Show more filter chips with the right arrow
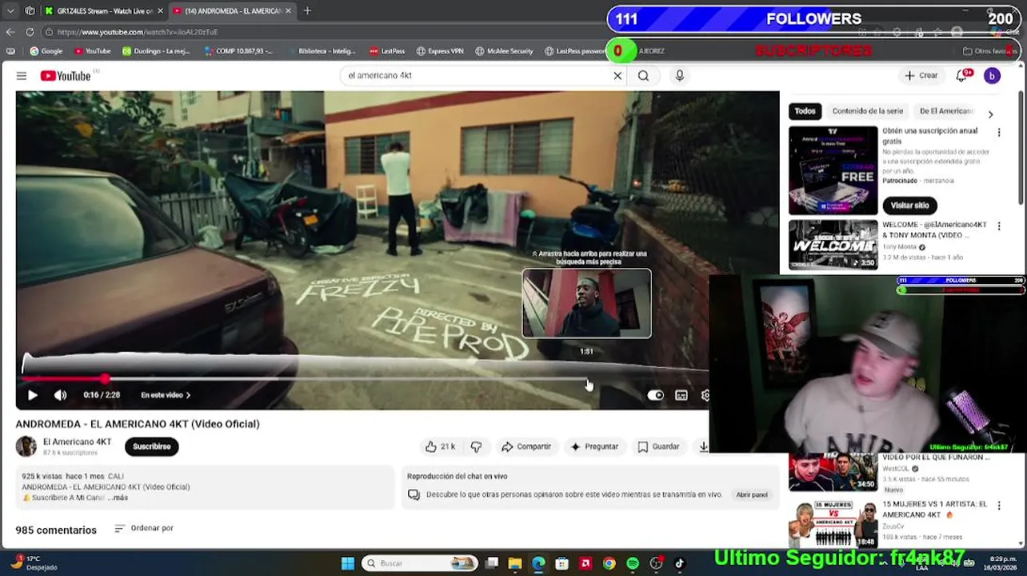The height and width of the screenshot is (576, 1027). pos(990,114)
